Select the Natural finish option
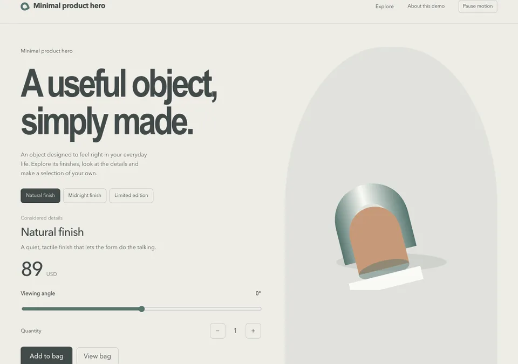 40,196
